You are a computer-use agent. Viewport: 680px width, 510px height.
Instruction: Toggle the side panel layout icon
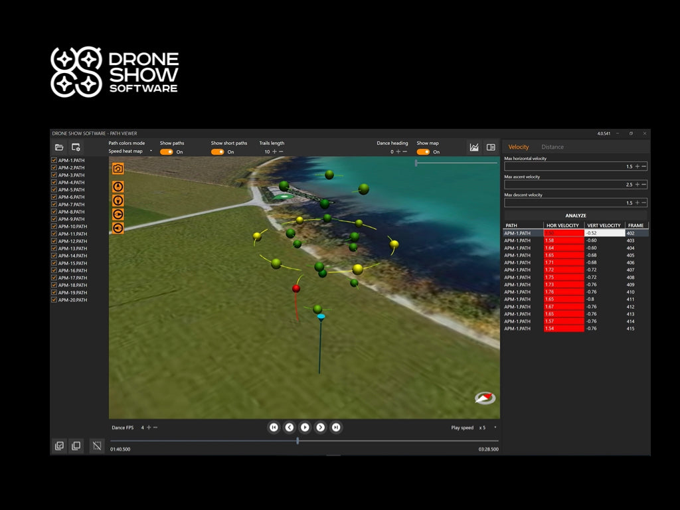[491, 147]
